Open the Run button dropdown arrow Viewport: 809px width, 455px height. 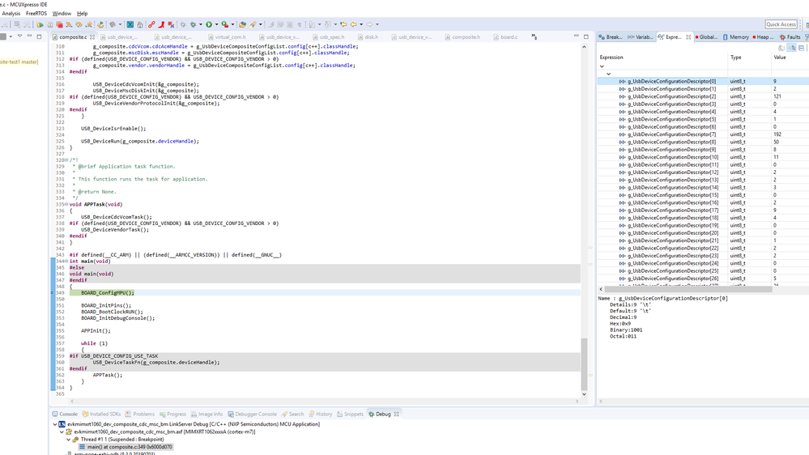tap(216, 25)
